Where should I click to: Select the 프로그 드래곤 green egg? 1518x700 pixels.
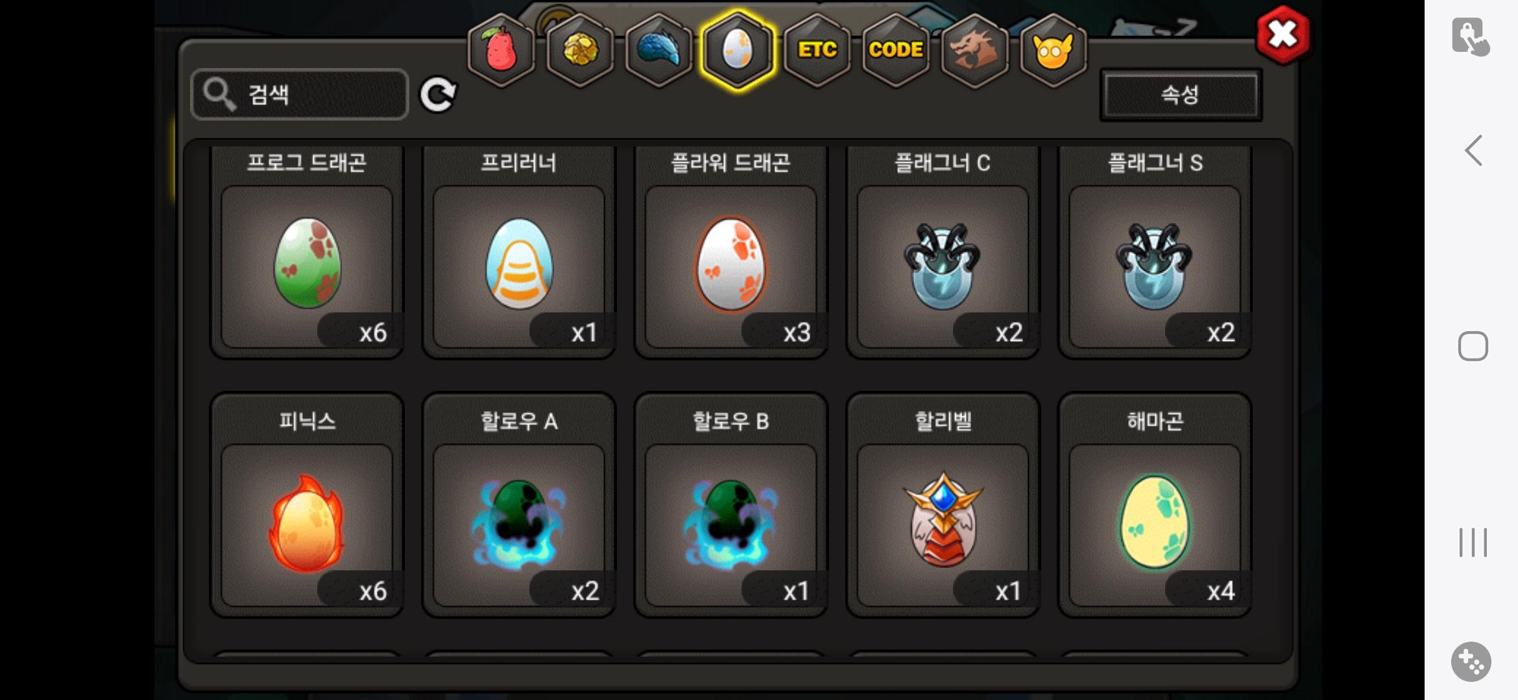tap(307, 253)
